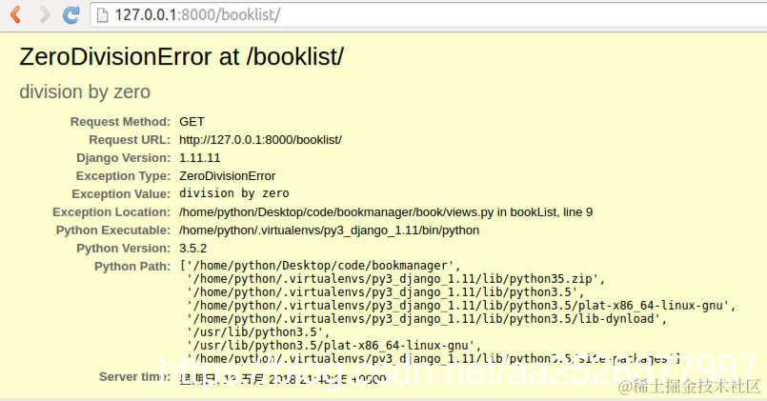Click the 'Python Version:' label

click(123, 249)
